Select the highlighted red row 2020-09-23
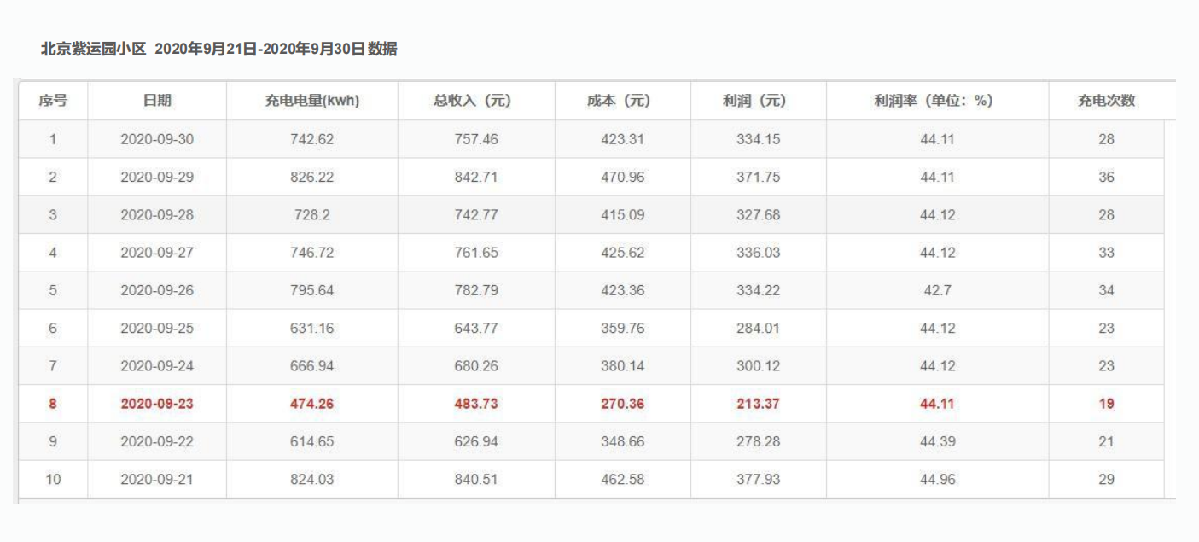 point(591,404)
